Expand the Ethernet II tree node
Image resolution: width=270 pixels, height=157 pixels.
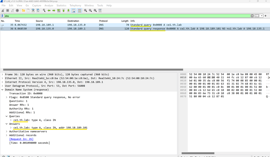click(2, 78)
